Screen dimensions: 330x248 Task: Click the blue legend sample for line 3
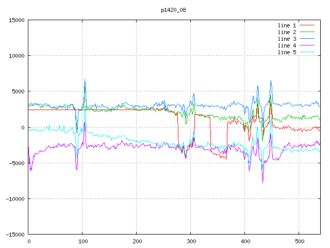(307, 39)
